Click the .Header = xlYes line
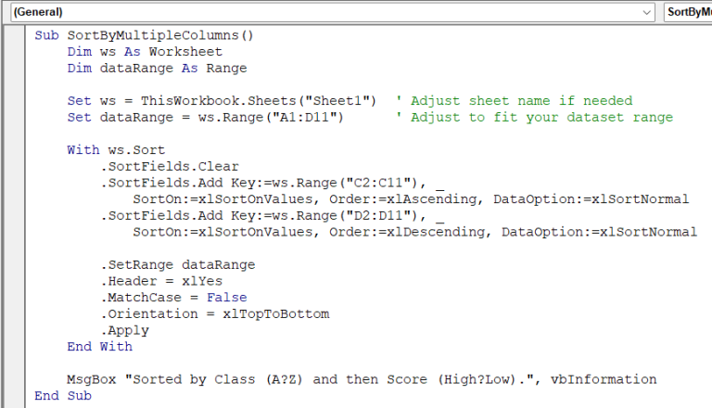 pyautogui.click(x=161, y=281)
